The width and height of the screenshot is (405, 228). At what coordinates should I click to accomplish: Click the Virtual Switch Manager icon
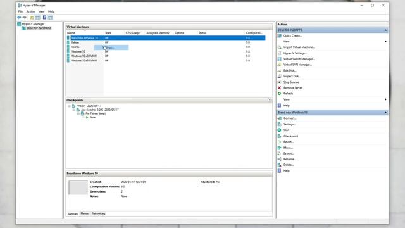tap(280, 59)
